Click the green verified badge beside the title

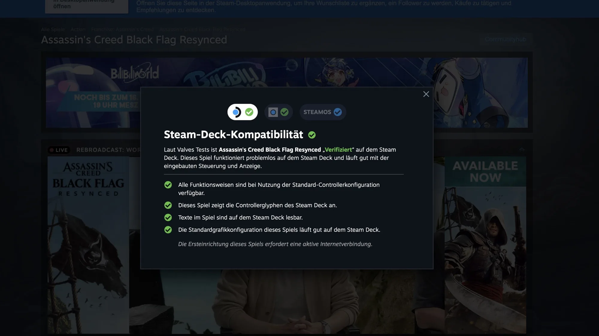[x=312, y=135]
